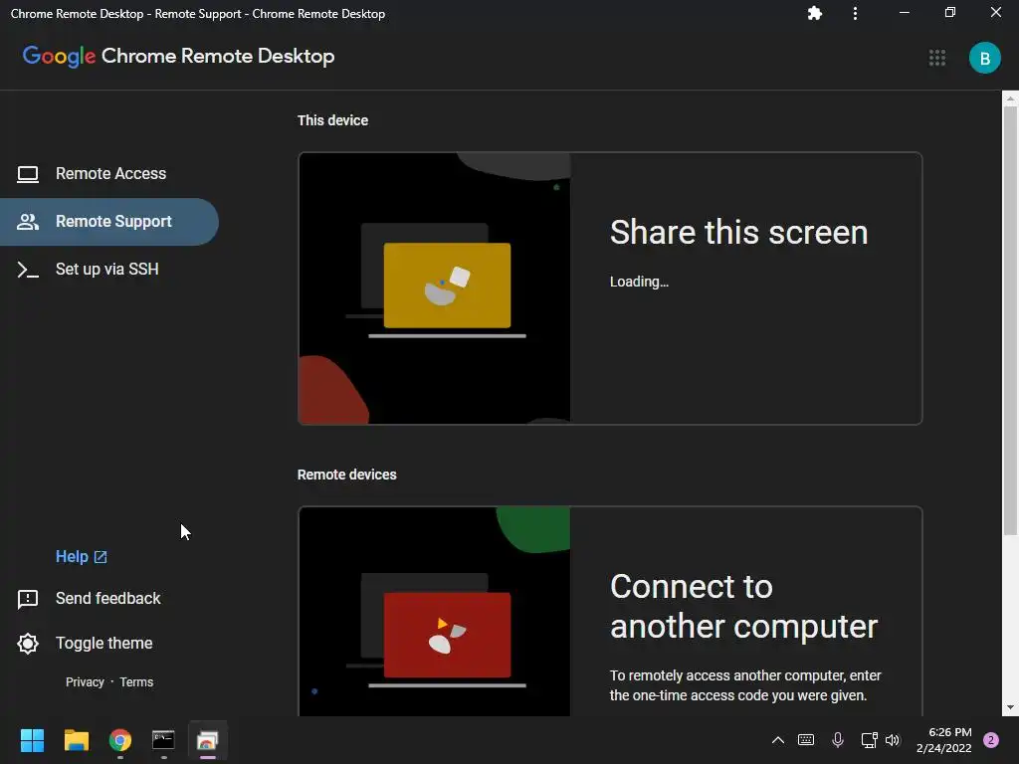Image resolution: width=1019 pixels, height=764 pixels.
Task: Click the scrollbar up arrow
Action: pos(1010,98)
